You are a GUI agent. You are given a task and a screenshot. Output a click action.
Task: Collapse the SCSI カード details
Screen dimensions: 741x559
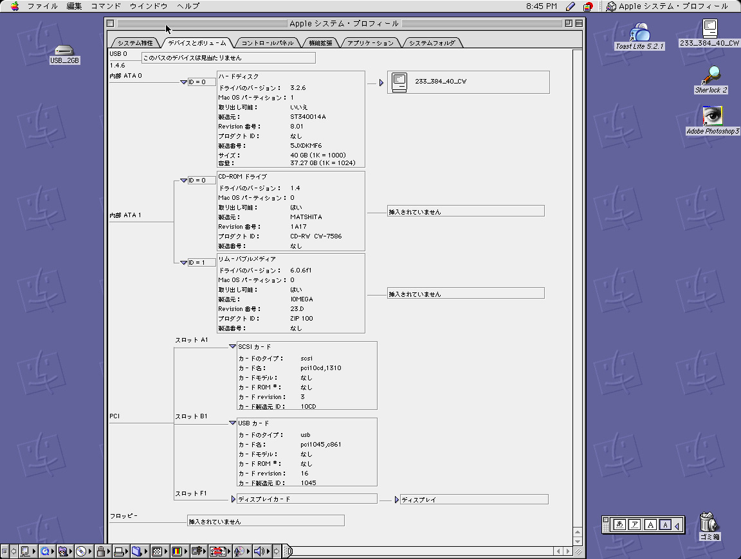click(x=232, y=346)
